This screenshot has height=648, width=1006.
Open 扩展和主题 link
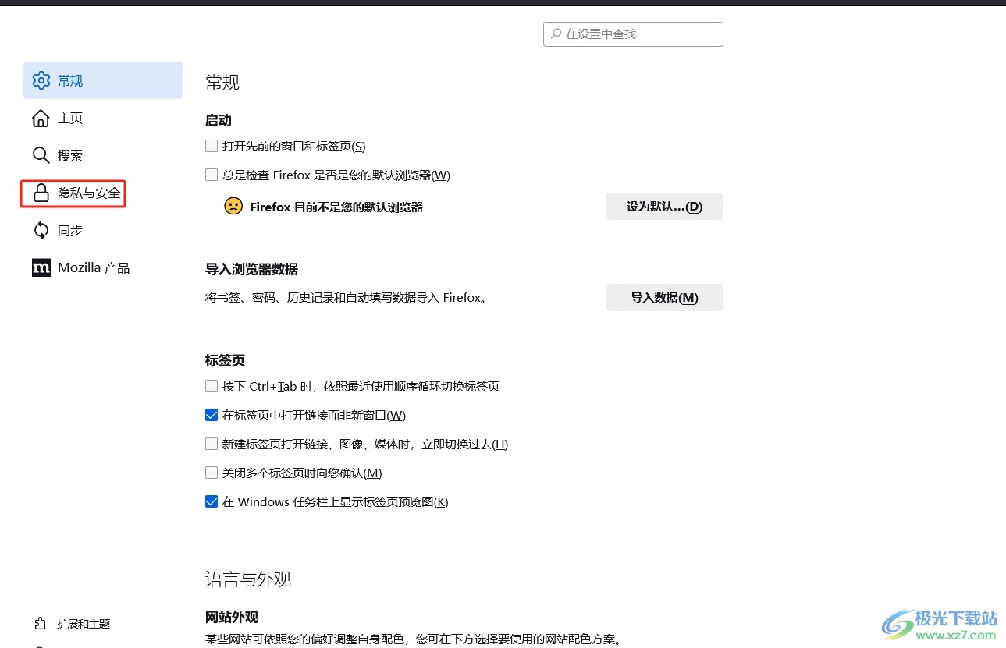pyautogui.click(x=84, y=624)
